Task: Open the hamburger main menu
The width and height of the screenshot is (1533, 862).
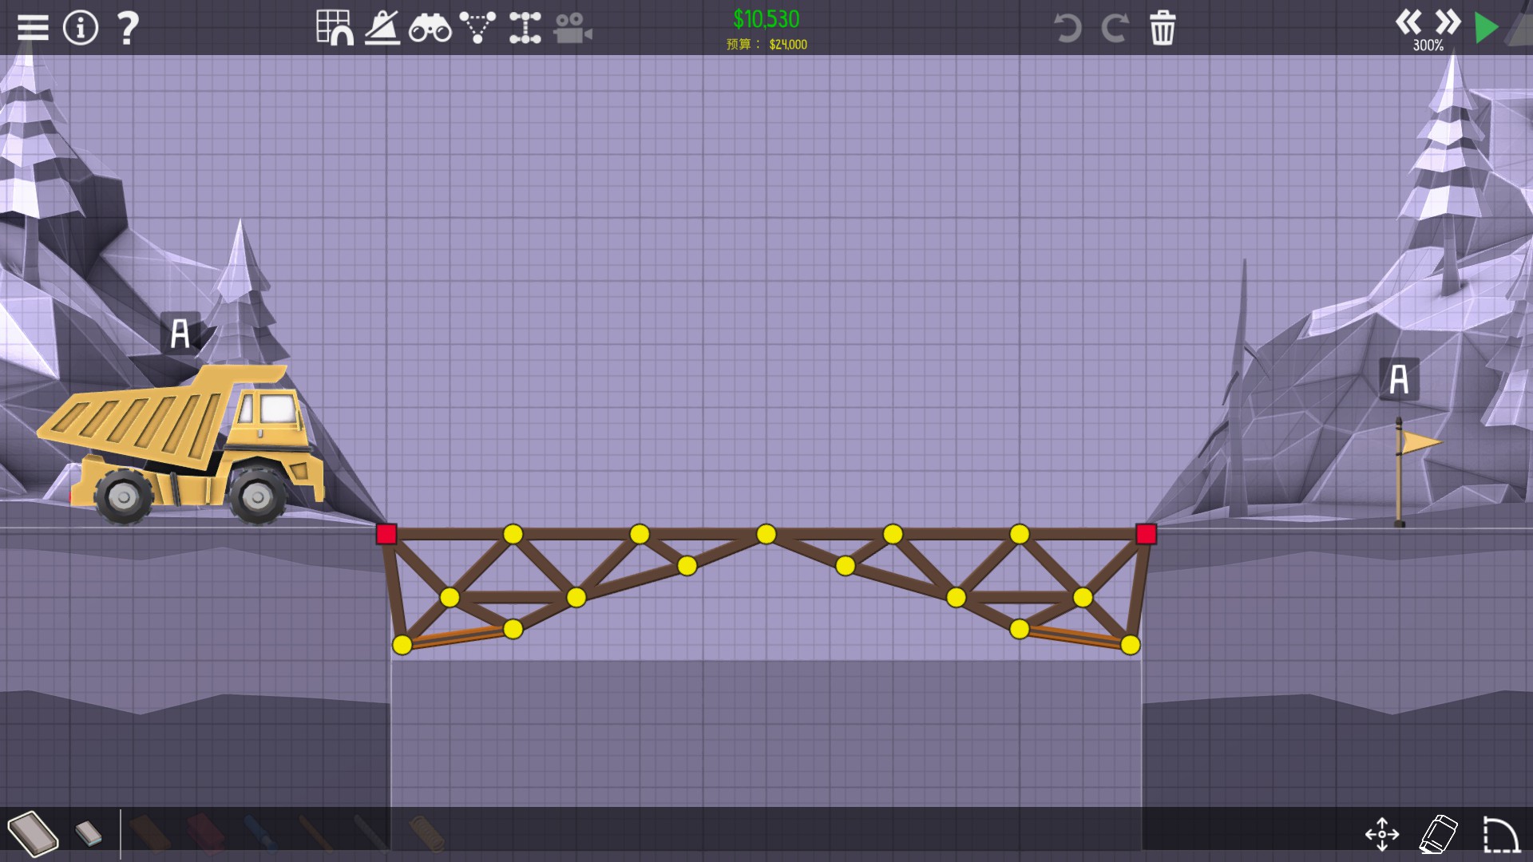Action: tap(33, 28)
